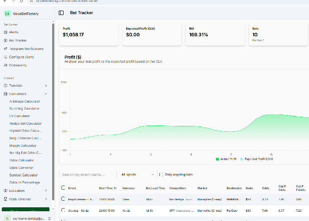Select all bets with header checkbox
This screenshot has width=309, height=221.
[63, 188]
